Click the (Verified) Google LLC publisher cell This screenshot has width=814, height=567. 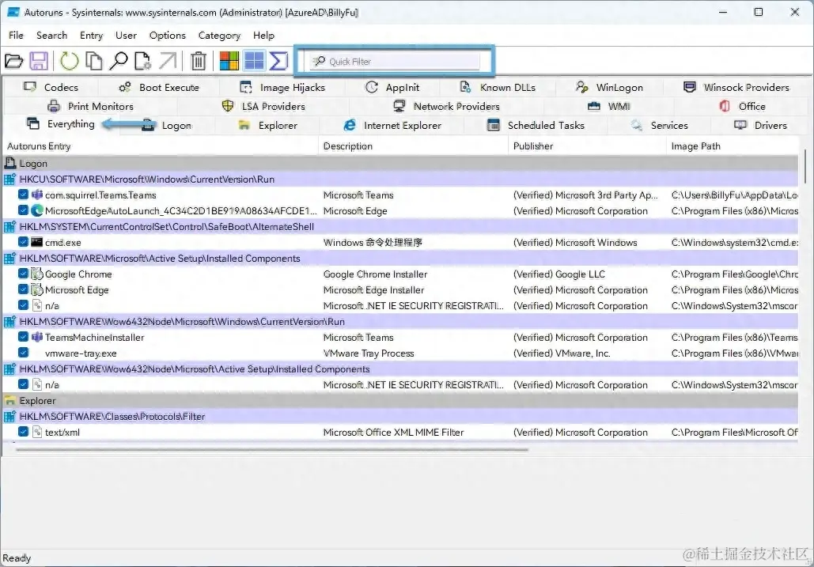(559, 274)
